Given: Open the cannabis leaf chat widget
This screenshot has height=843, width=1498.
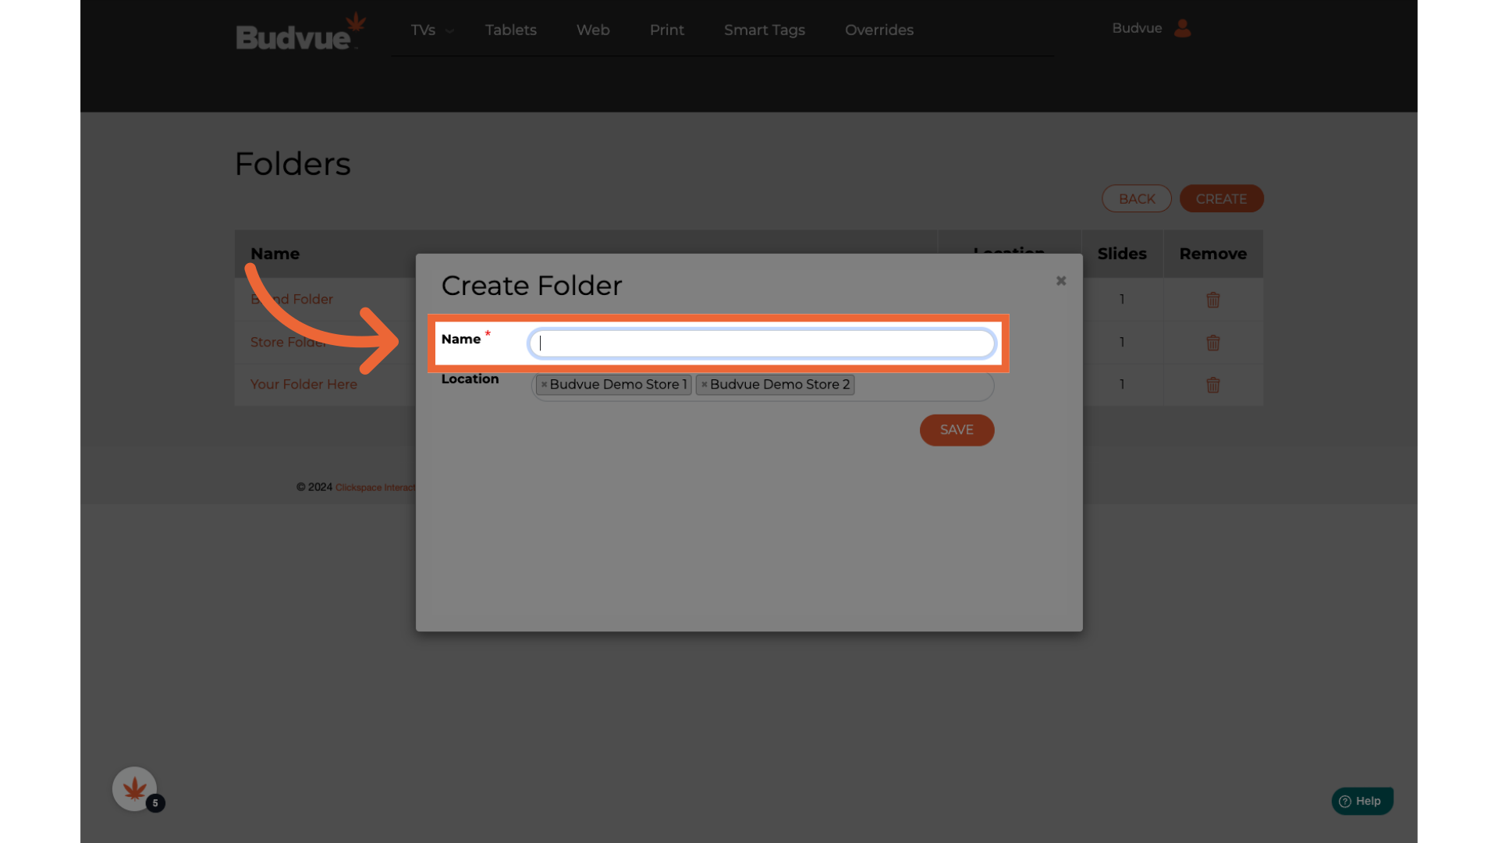Looking at the screenshot, I should (134, 788).
